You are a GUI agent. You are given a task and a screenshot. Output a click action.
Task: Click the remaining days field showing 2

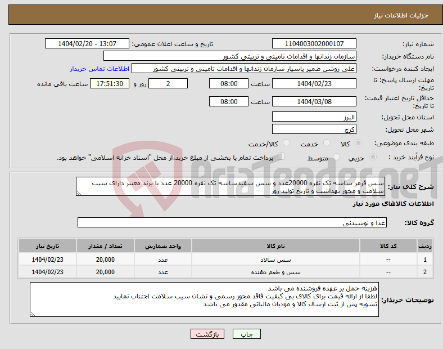pos(168,84)
